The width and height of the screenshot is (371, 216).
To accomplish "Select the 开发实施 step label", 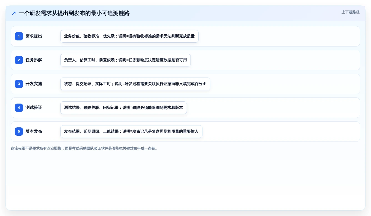I will [x=34, y=84].
